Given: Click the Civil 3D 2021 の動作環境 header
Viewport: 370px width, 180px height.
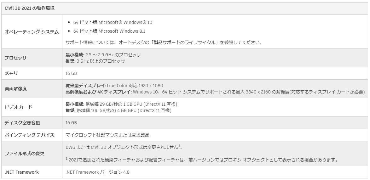Looking at the screenshot, I should tap(30, 8).
